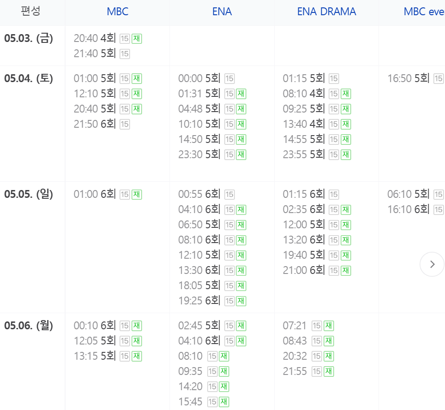Click the ENA 04:48 5회 entry
The width and height of the screenshot is (445, 410).
212,109
